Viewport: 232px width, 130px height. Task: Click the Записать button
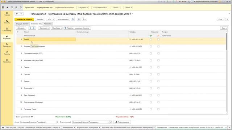point(40,19)
